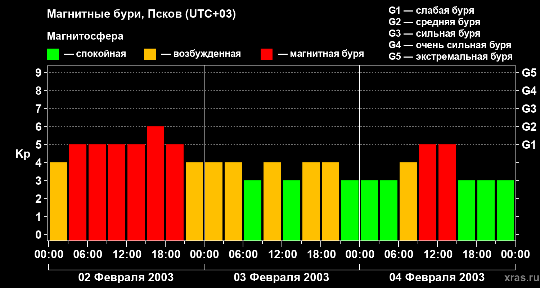Image resolution: width=540 pixels, height=288 pixels.
Task: Click the red 12:00–15:00 bar on 02 Февраля
Action: [x=136, y=193]
